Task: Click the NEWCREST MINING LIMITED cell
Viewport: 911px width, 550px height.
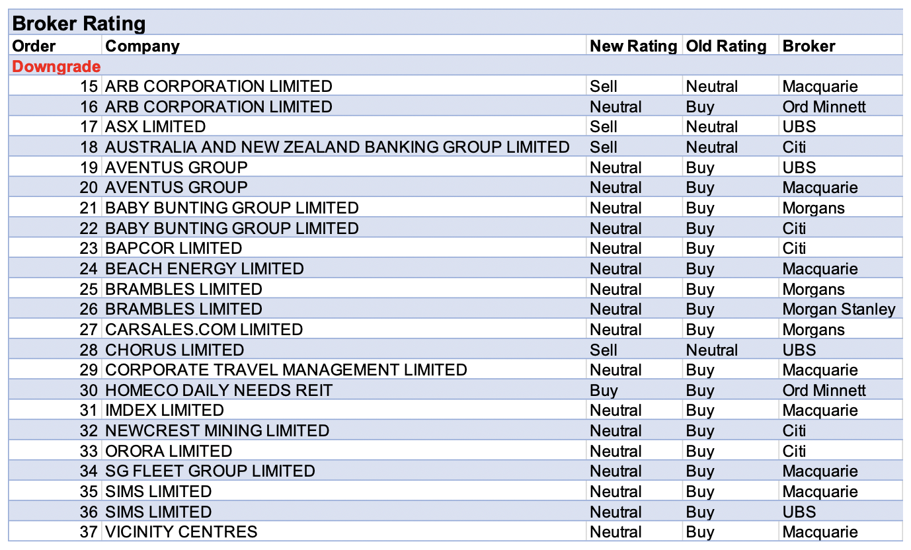Action: pyautogui.click(x=217, y=431)
